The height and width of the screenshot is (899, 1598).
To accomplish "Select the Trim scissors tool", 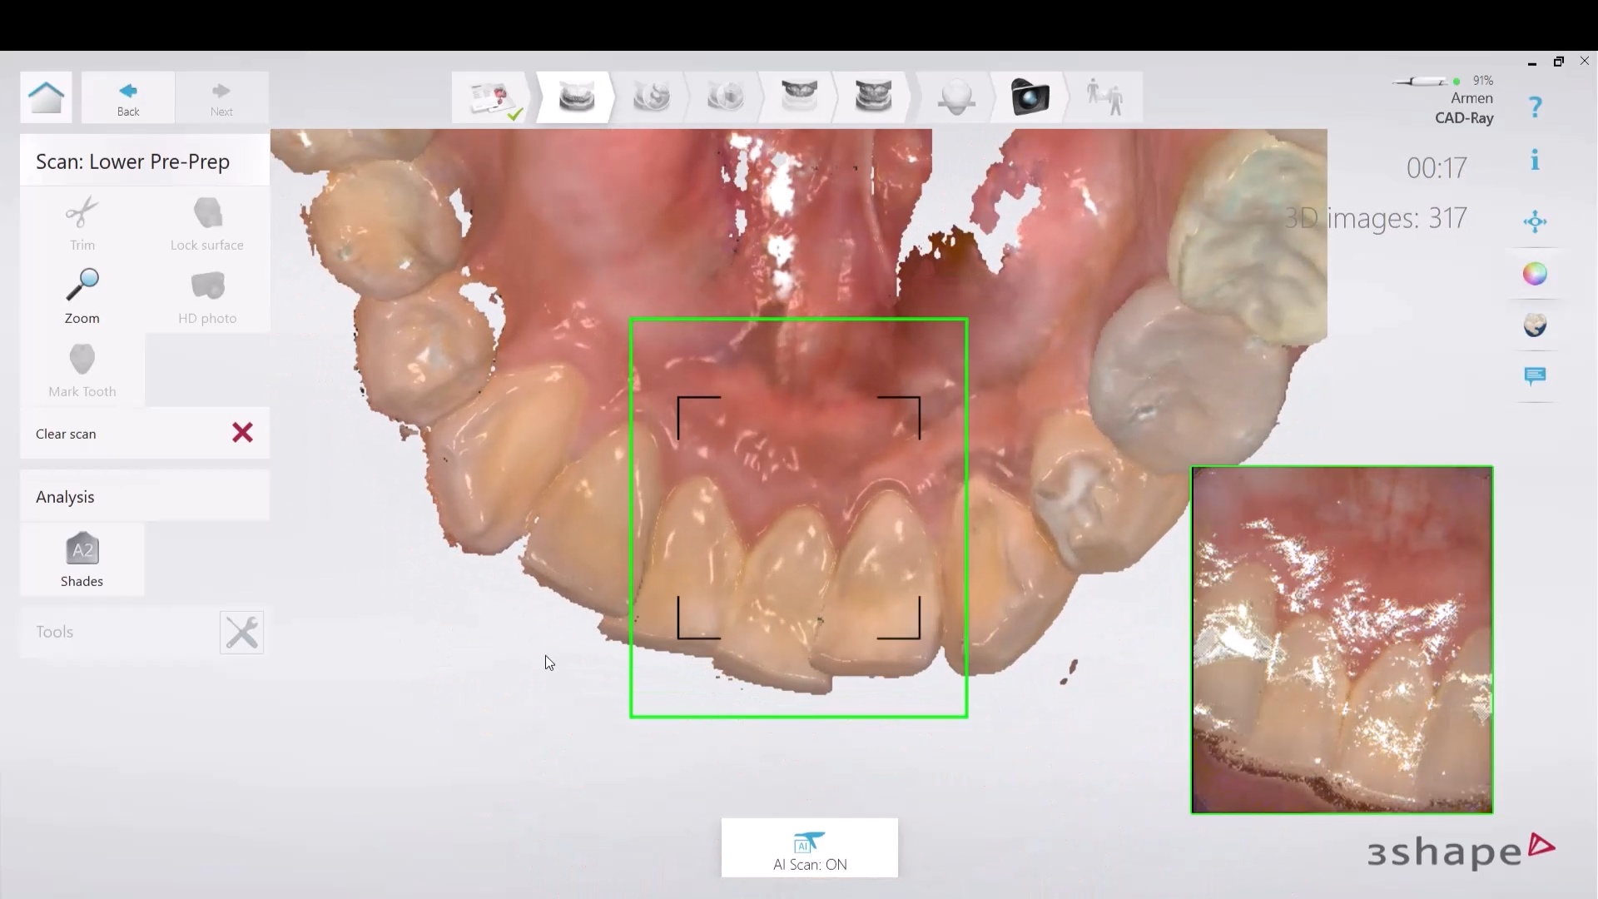I will pyautogui.click(x=82, y=223).
